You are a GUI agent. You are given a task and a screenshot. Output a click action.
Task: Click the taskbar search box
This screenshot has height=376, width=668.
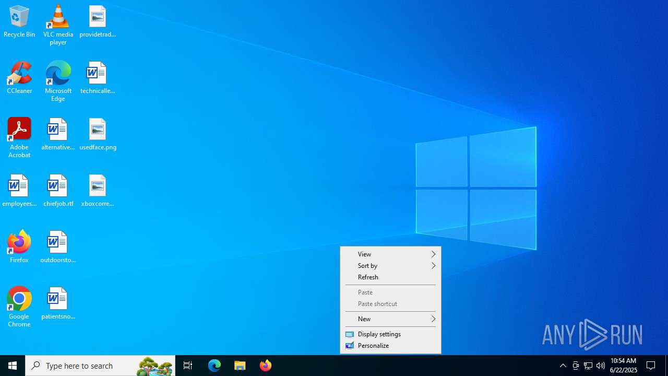(100, 366)
